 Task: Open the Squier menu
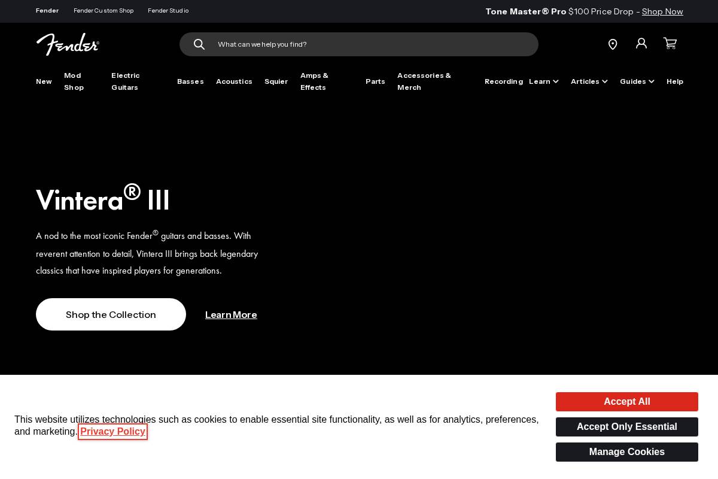pos(276,81)
